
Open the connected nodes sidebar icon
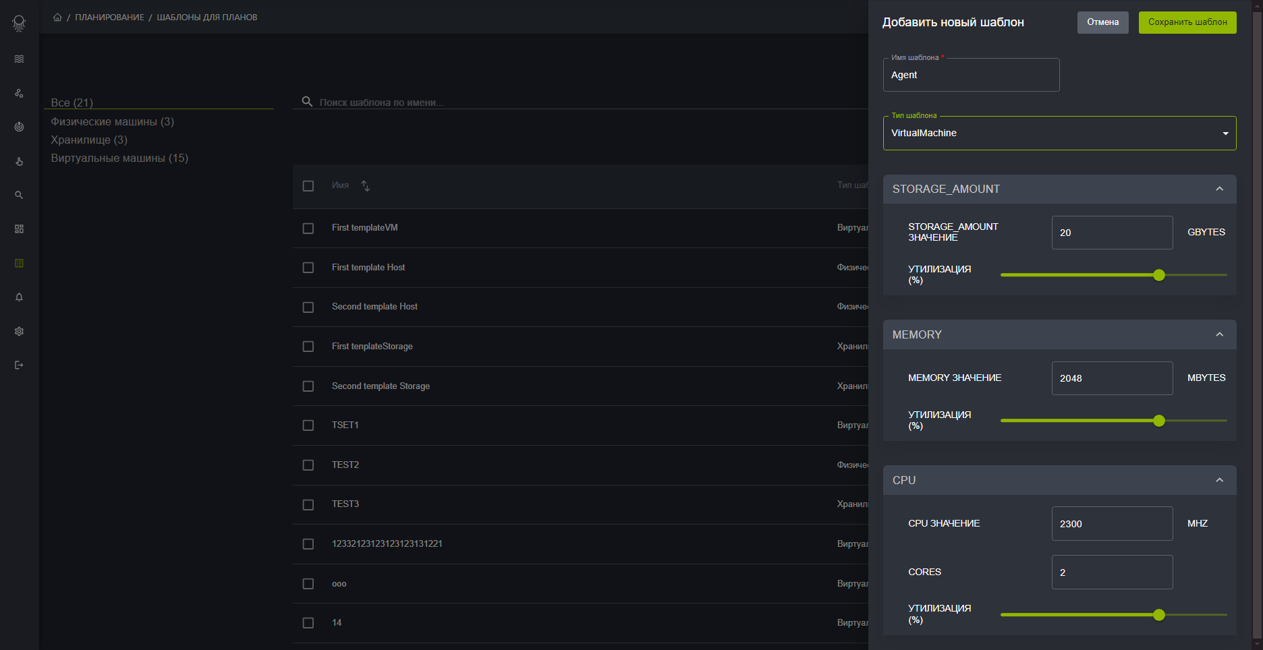click(x=19, y=93)
